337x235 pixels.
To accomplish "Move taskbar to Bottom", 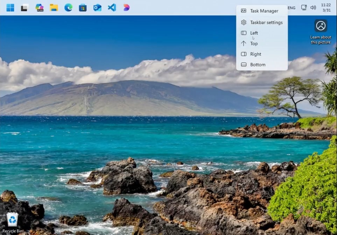I will click(x=258, y=64).
